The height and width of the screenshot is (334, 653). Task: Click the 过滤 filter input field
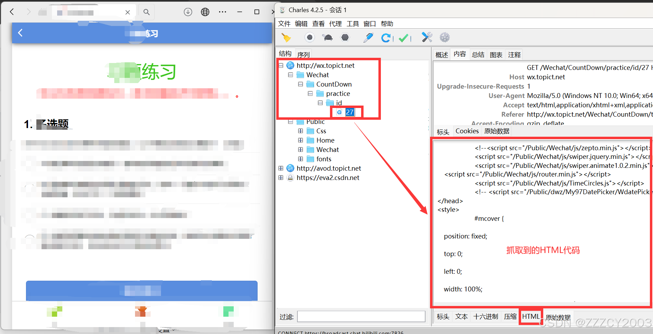point(361,316)
